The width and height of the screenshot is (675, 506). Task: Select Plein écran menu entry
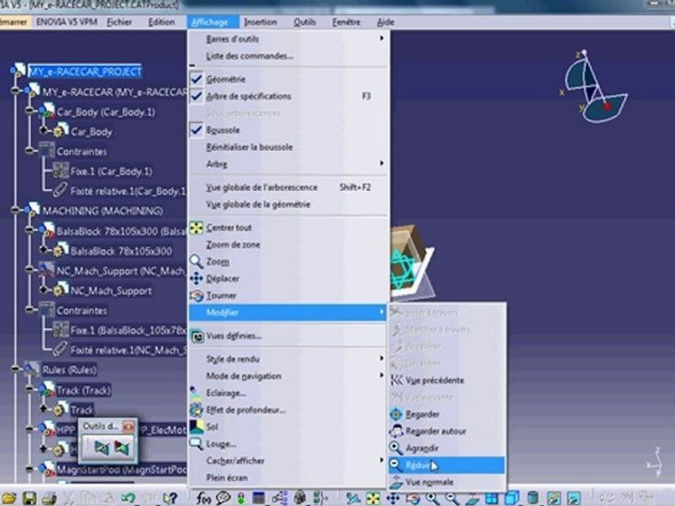click(288, 478)
